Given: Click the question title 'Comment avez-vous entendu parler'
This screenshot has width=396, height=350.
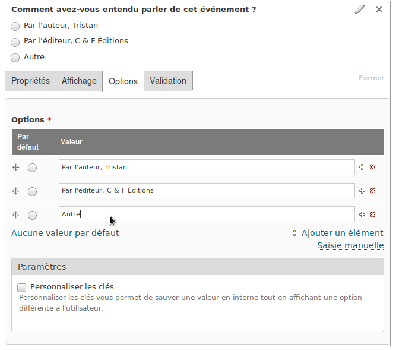Looking at the screenshot, I should 134,10.
